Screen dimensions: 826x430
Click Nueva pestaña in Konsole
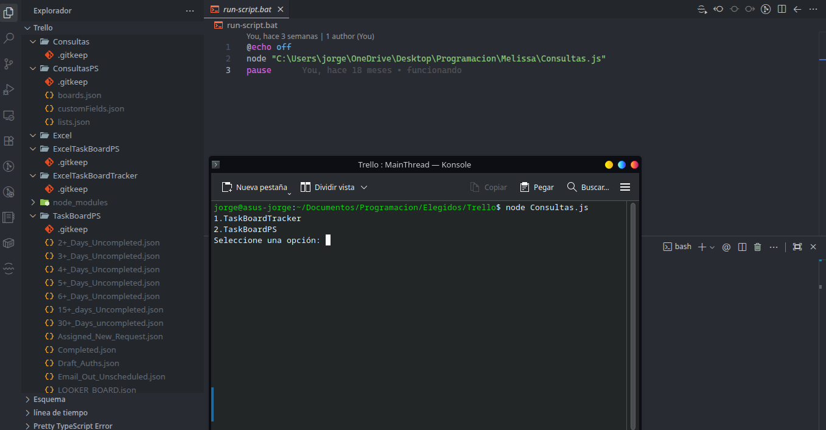[255, 187]
